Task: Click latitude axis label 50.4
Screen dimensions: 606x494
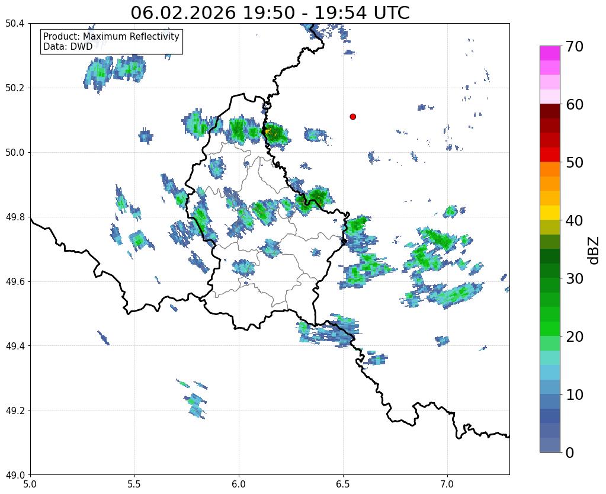Action: 15,24
